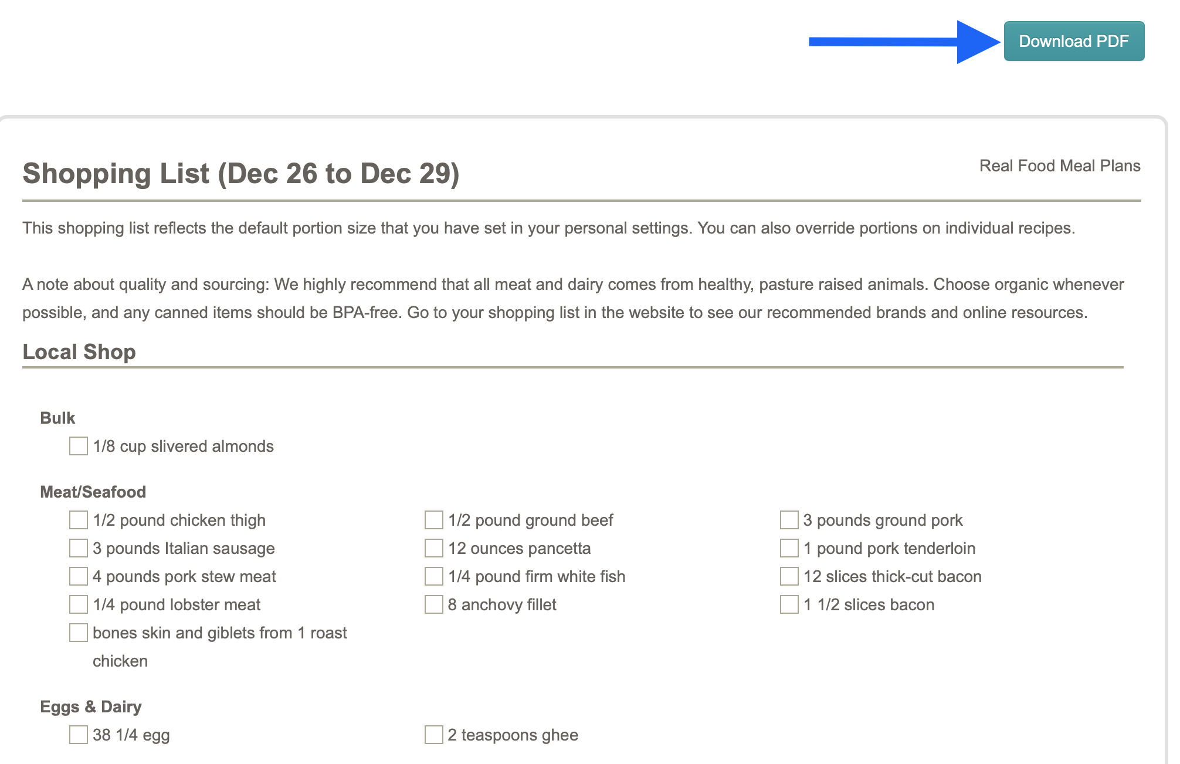Image resolution: width=1180 pixels, height=764 pixels.
Task: Click the Shopping List title heading
Action: 241,174
